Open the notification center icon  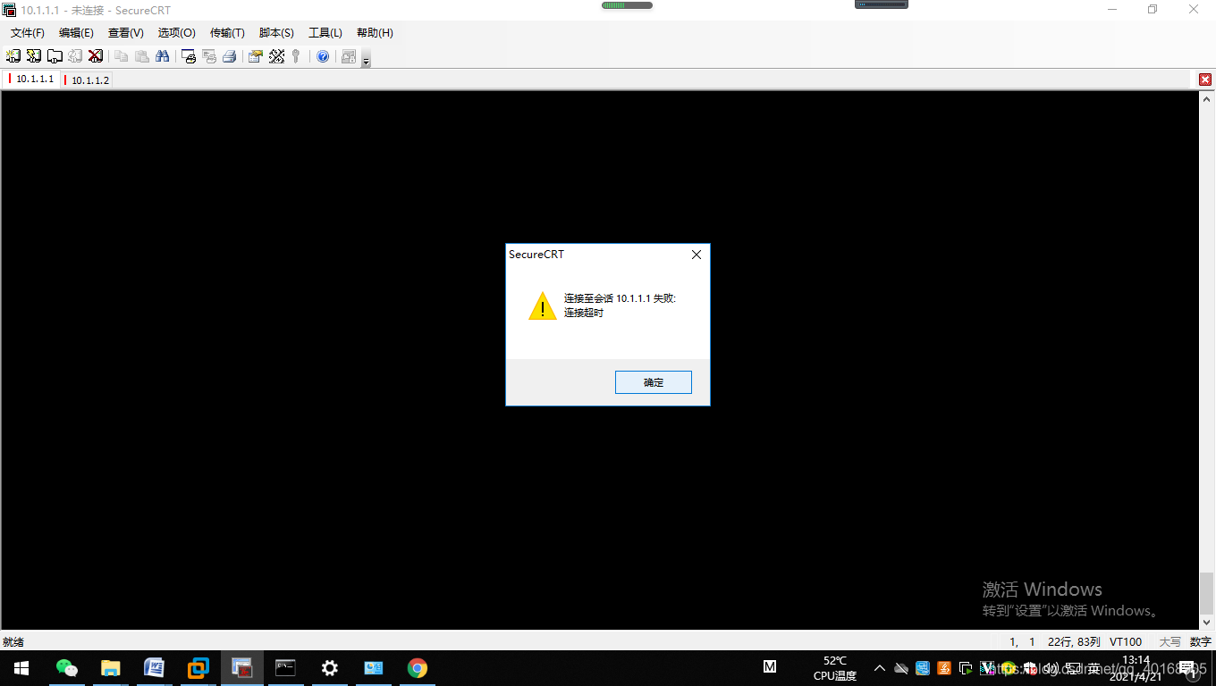pos(1189,668)
